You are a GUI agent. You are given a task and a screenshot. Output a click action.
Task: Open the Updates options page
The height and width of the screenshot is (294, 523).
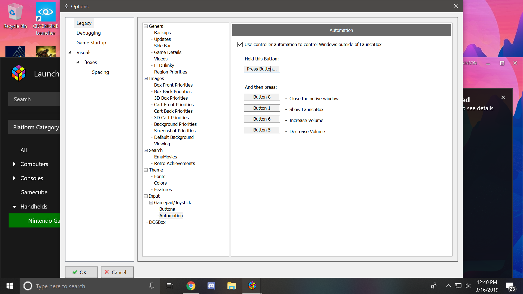162,39
